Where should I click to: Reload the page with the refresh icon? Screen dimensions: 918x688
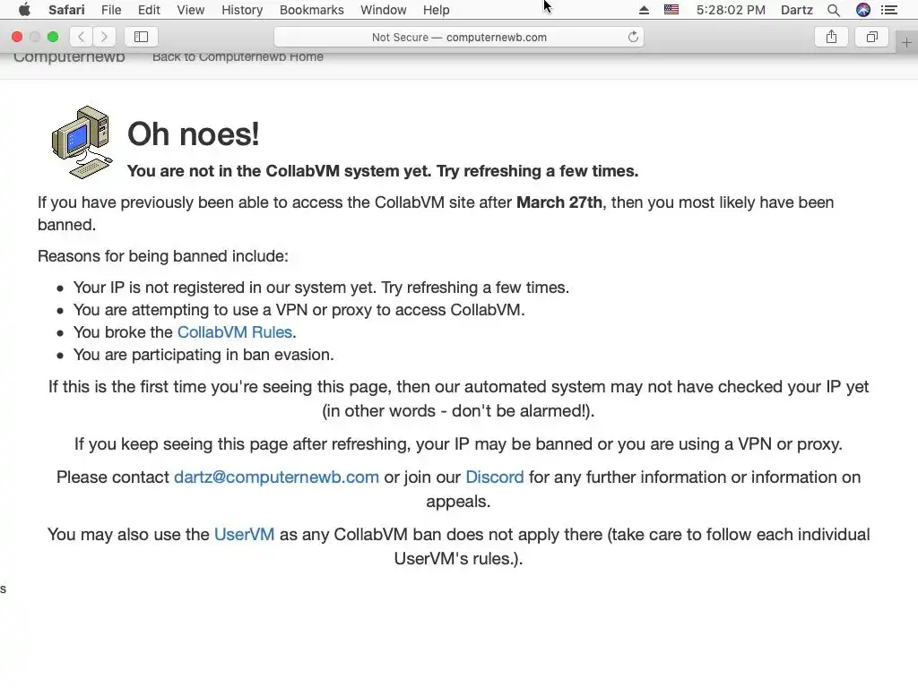tap(633, 37)
